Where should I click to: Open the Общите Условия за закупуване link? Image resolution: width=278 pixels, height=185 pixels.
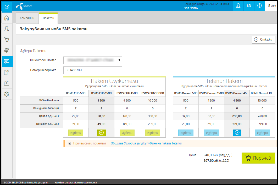tap(146, 143)
